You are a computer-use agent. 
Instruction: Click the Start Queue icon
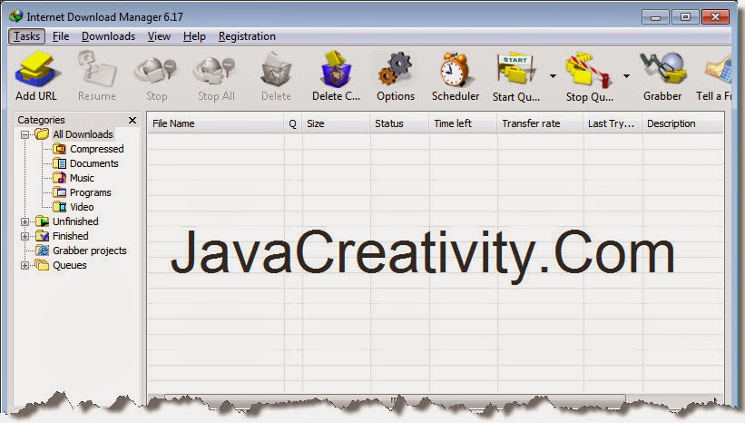pyautogui.click(x=515, y=70)
